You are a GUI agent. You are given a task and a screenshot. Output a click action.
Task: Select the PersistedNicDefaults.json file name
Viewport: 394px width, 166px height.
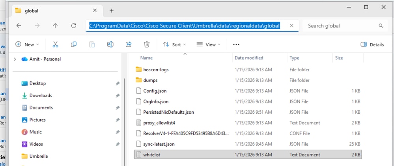169,113
